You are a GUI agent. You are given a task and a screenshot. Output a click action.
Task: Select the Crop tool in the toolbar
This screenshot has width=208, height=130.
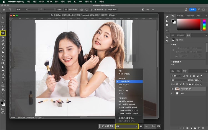3,33
